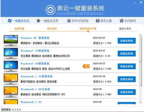Screen dimensions: 144x112
Task: Click the orange 推荐 arrow badge
Action: [86, 66]
